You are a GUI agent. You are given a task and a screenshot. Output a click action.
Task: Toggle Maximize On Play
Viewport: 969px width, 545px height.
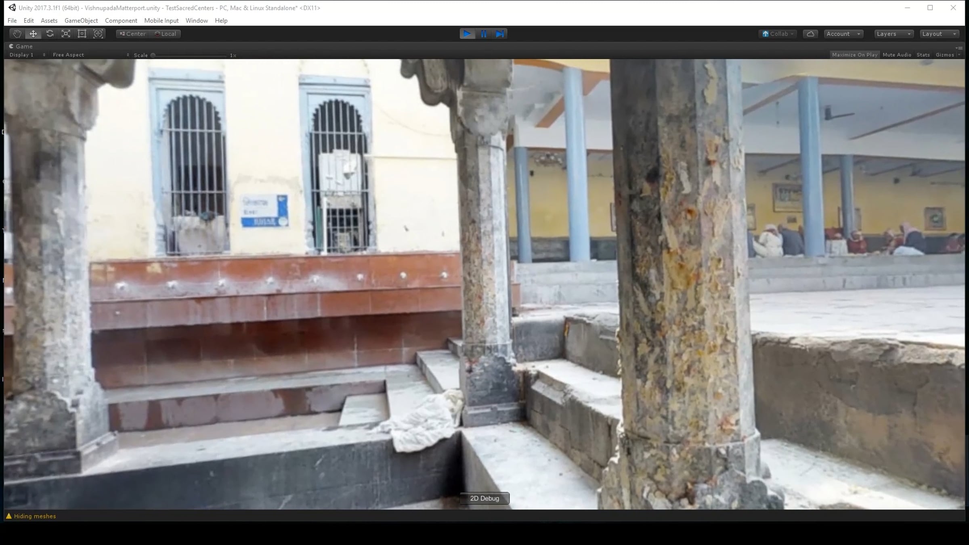pos(854,55)
